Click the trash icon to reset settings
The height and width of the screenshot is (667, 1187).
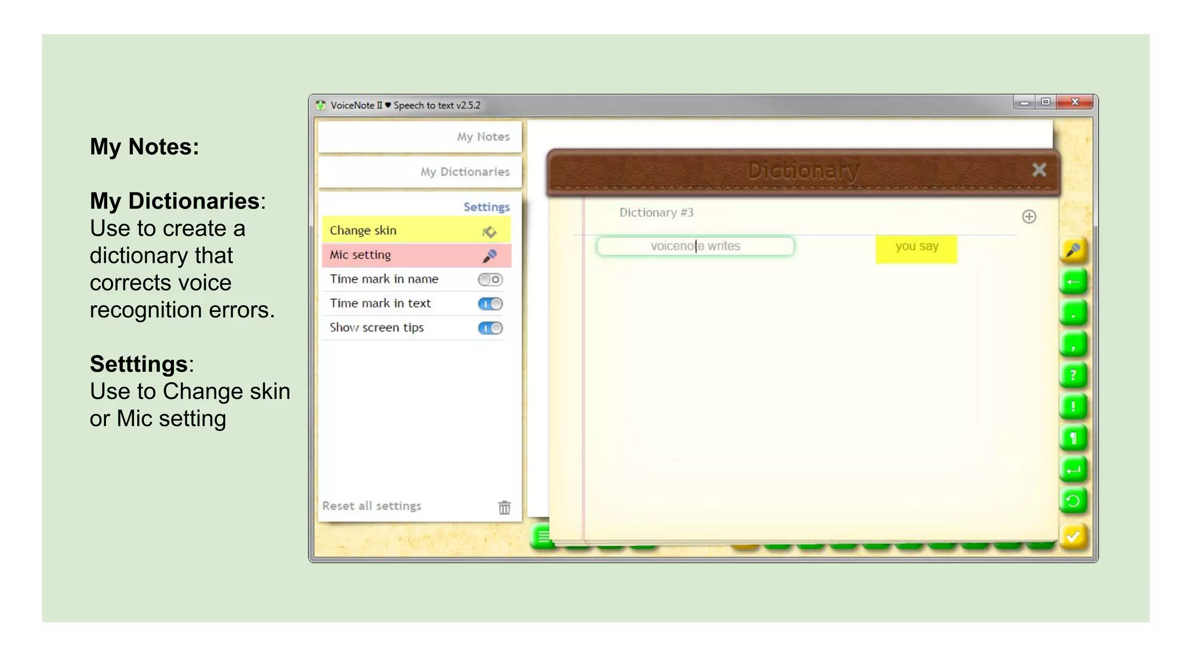(x=504, y=507)
